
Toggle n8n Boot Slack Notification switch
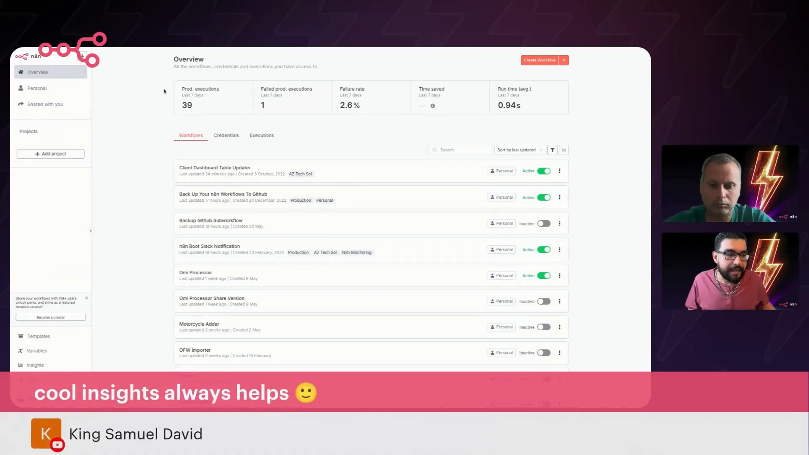pos(544,250)
